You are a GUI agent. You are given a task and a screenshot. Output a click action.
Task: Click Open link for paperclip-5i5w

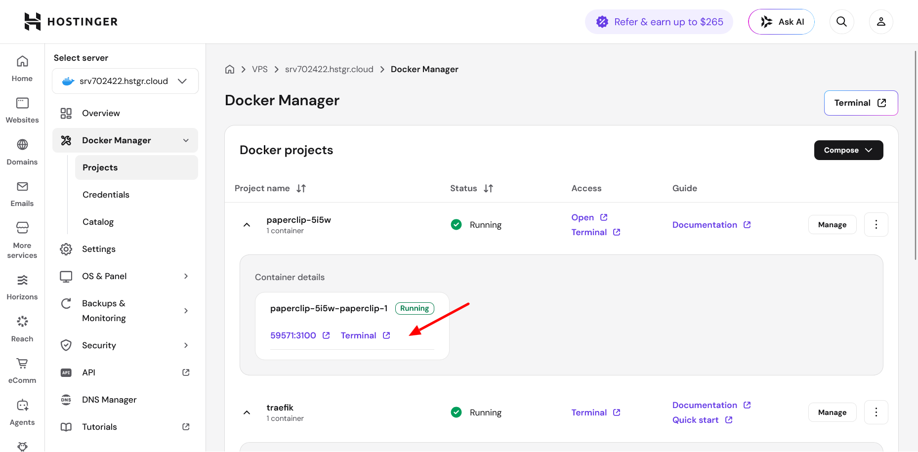[589, 217]
